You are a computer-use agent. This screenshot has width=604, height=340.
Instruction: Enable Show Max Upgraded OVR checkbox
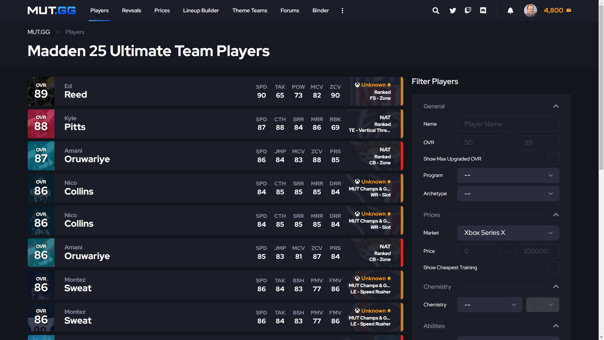[554, 159]
